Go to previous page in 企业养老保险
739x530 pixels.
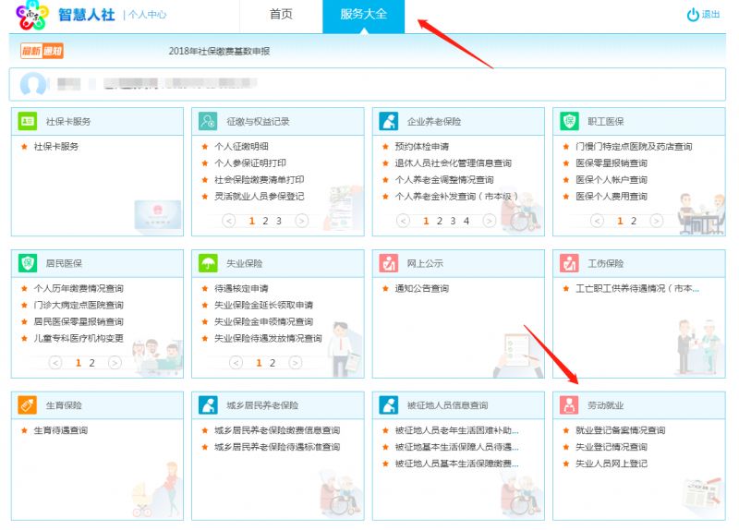[403, 221]
